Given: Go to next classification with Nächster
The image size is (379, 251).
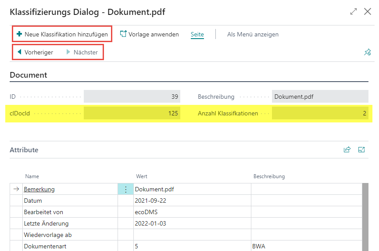Looking at the screenshot, I should point(82,52).
